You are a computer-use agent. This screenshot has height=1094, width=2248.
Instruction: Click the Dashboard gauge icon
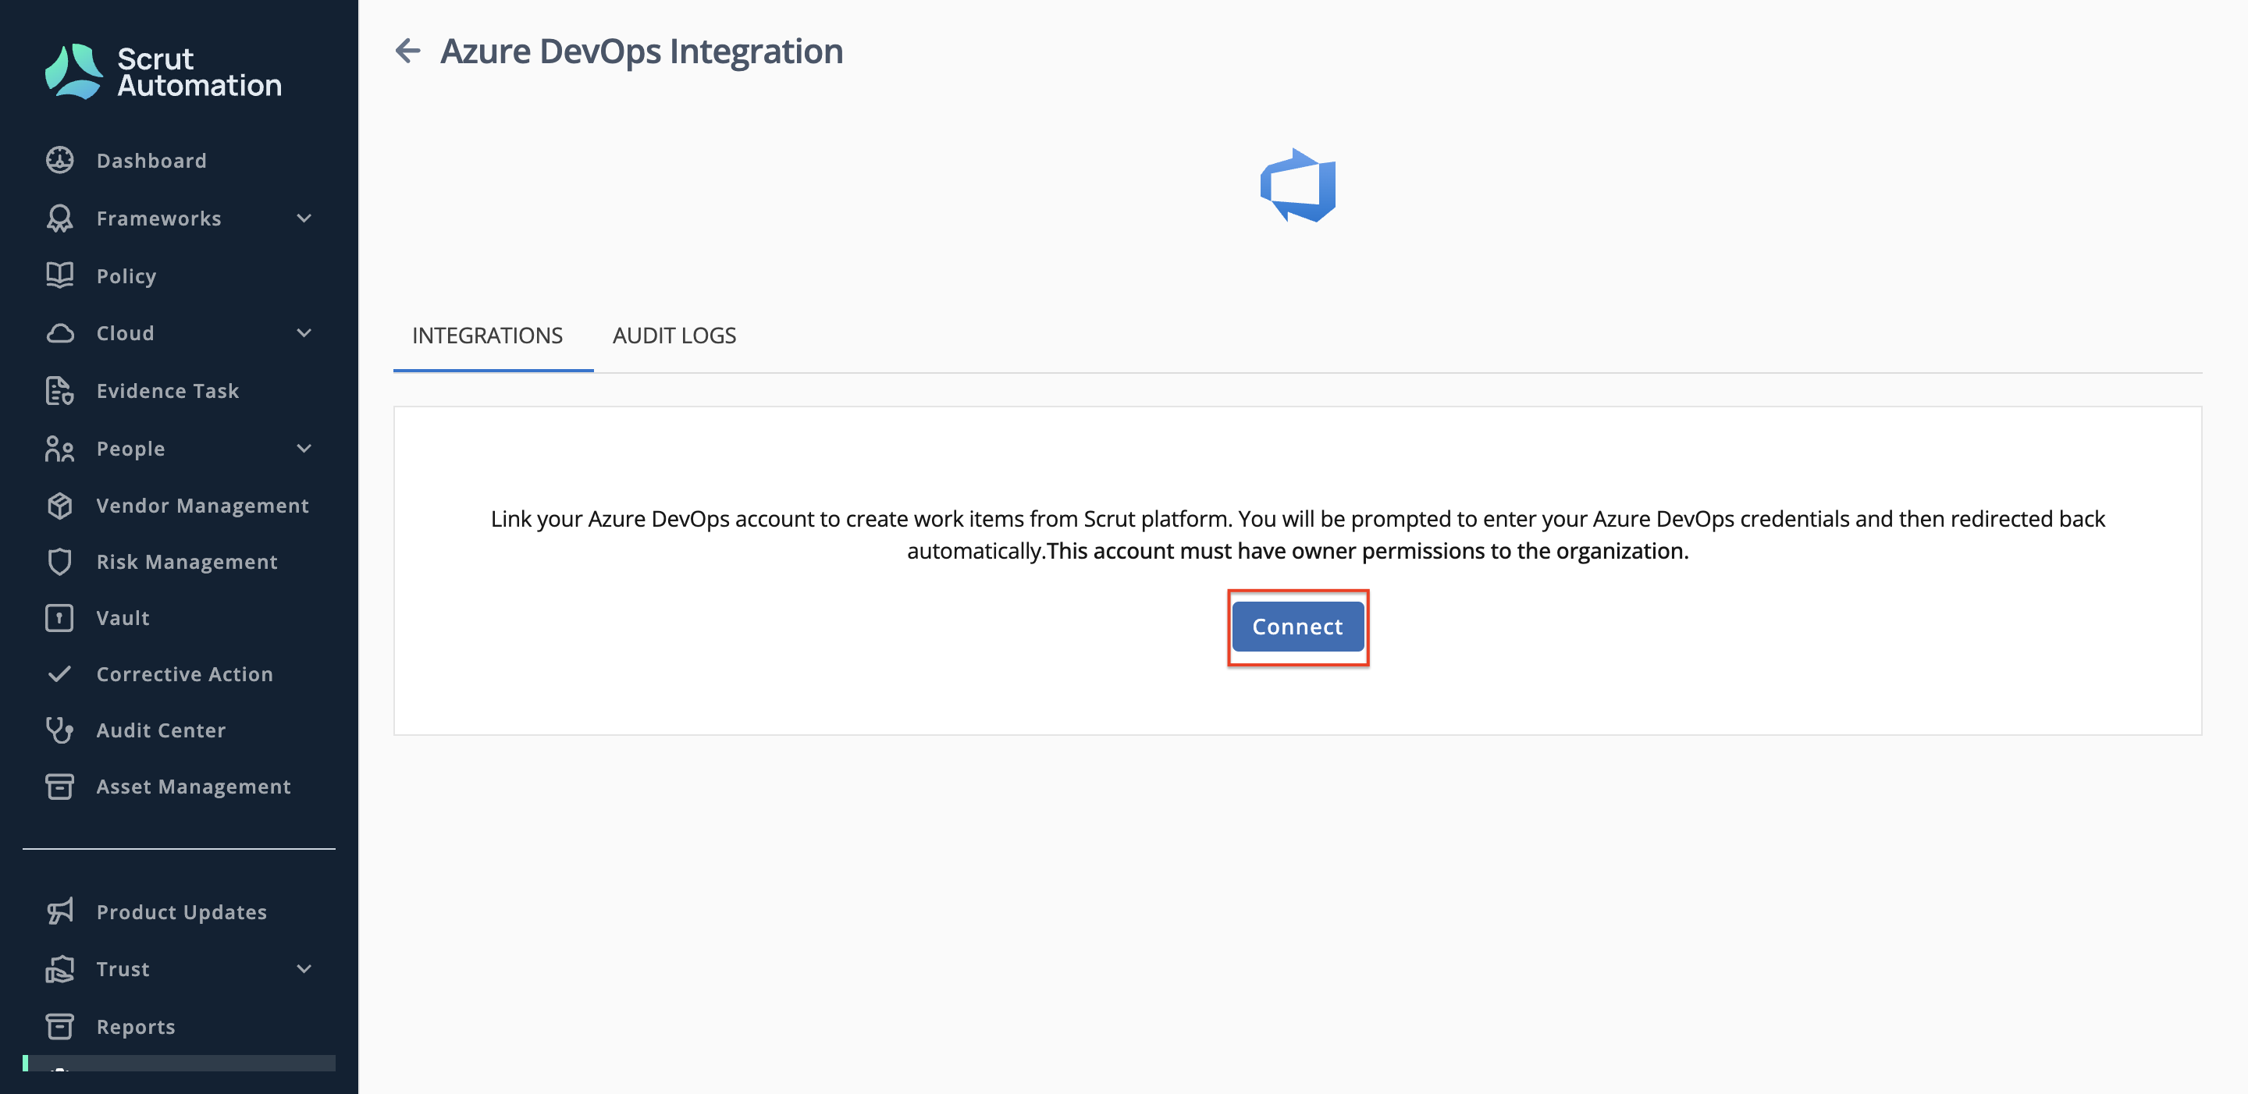[59, 161]
